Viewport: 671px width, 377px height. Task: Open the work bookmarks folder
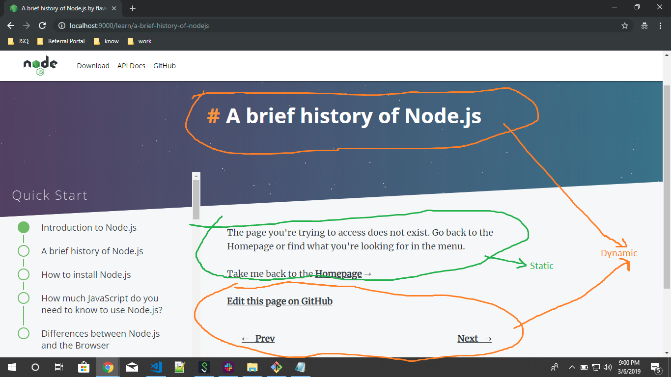[x=139, y=41]
